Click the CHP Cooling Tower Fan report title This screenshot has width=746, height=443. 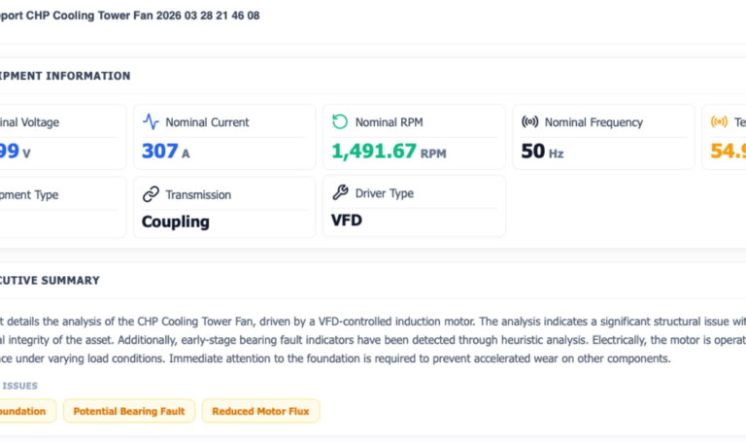(129, 16)
